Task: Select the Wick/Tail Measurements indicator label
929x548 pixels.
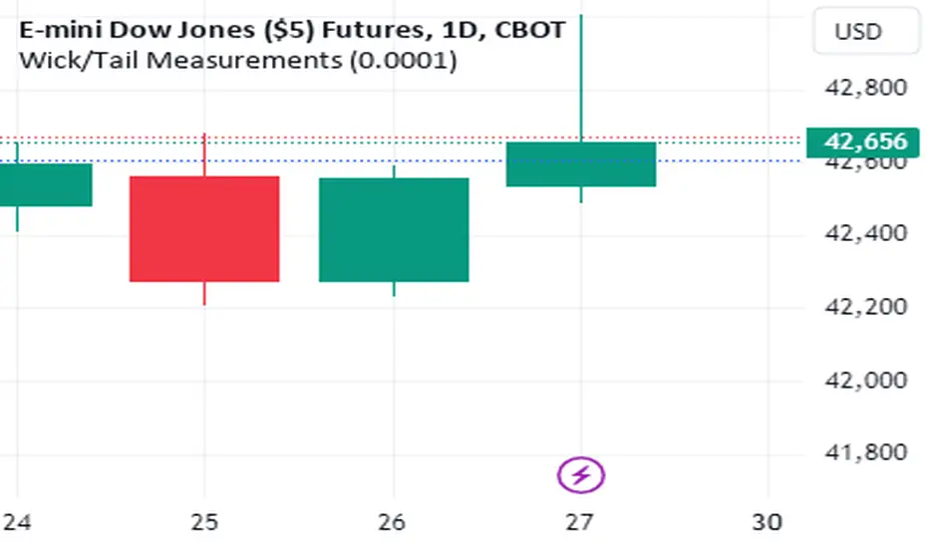Action: tap(238, 61)
